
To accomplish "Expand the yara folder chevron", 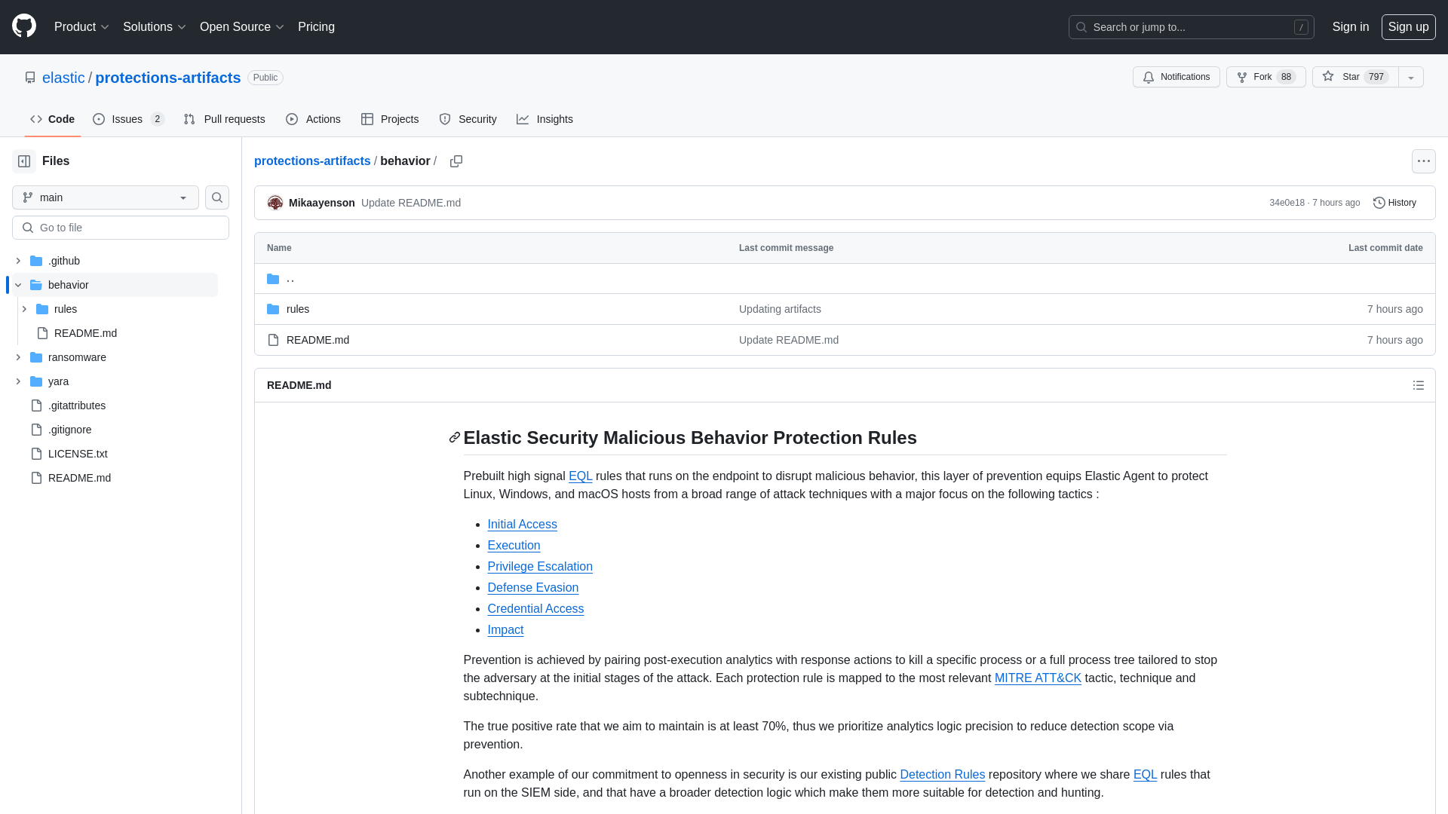I will (18, 381).
